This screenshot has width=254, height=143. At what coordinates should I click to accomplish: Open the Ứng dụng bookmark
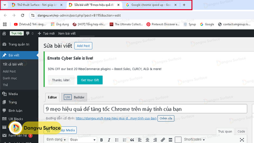pyautogui.click(x=60, y=24)
